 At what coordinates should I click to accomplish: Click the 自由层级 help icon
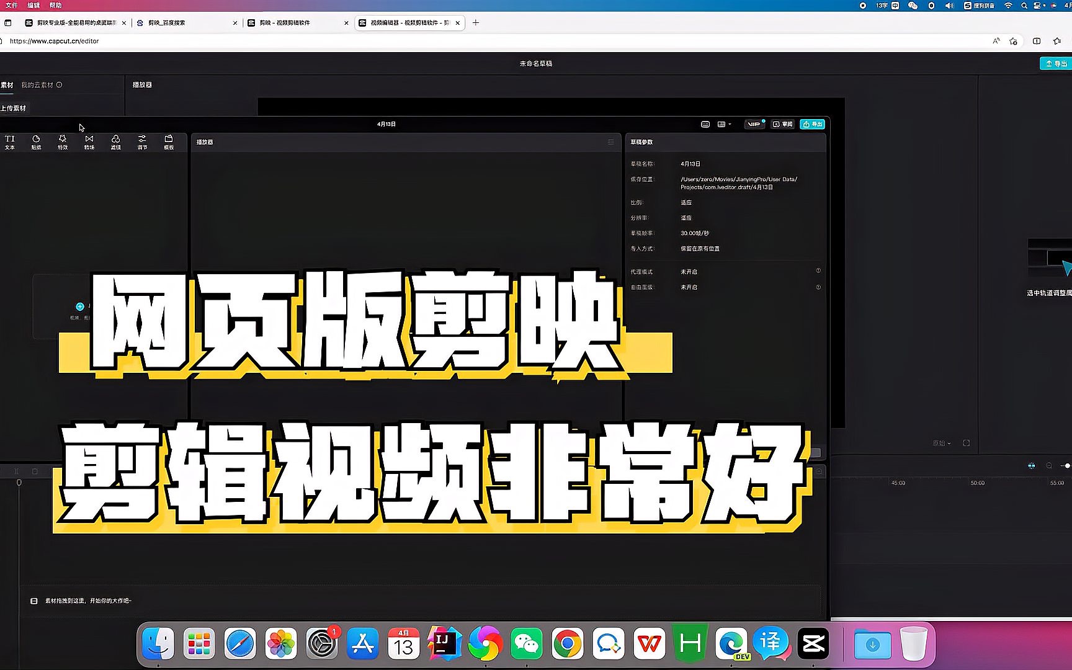pyautogui.click(x=818, y=287)
